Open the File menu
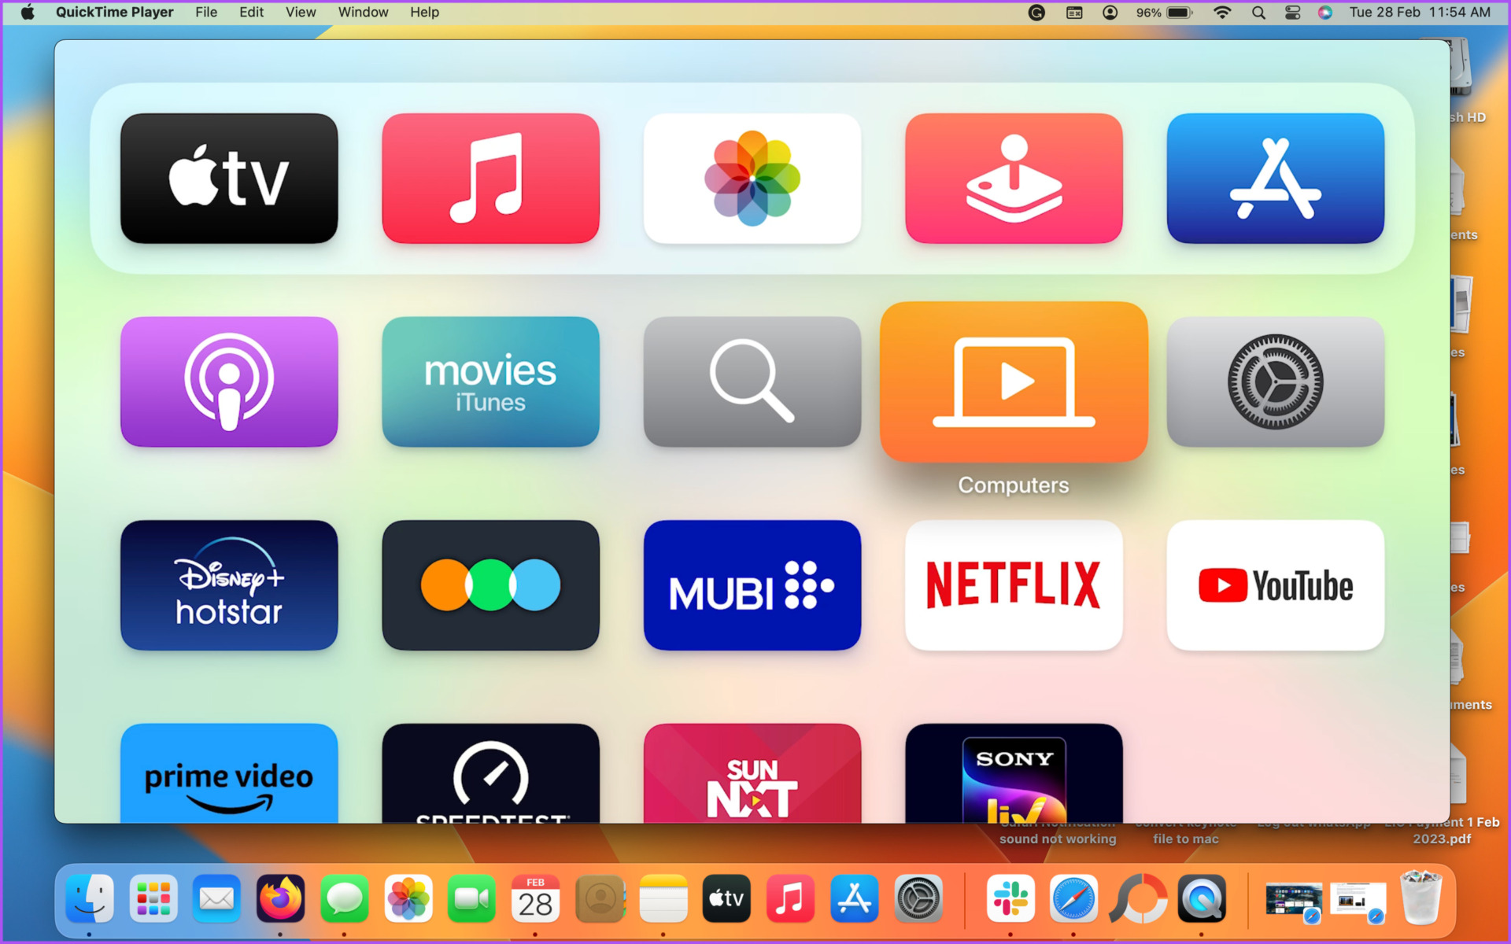Viewport: 1511px width, 944px height. [x=206, y=12]
